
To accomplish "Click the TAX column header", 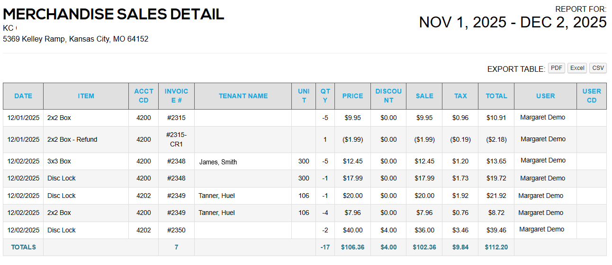I will tap(460, 96).
